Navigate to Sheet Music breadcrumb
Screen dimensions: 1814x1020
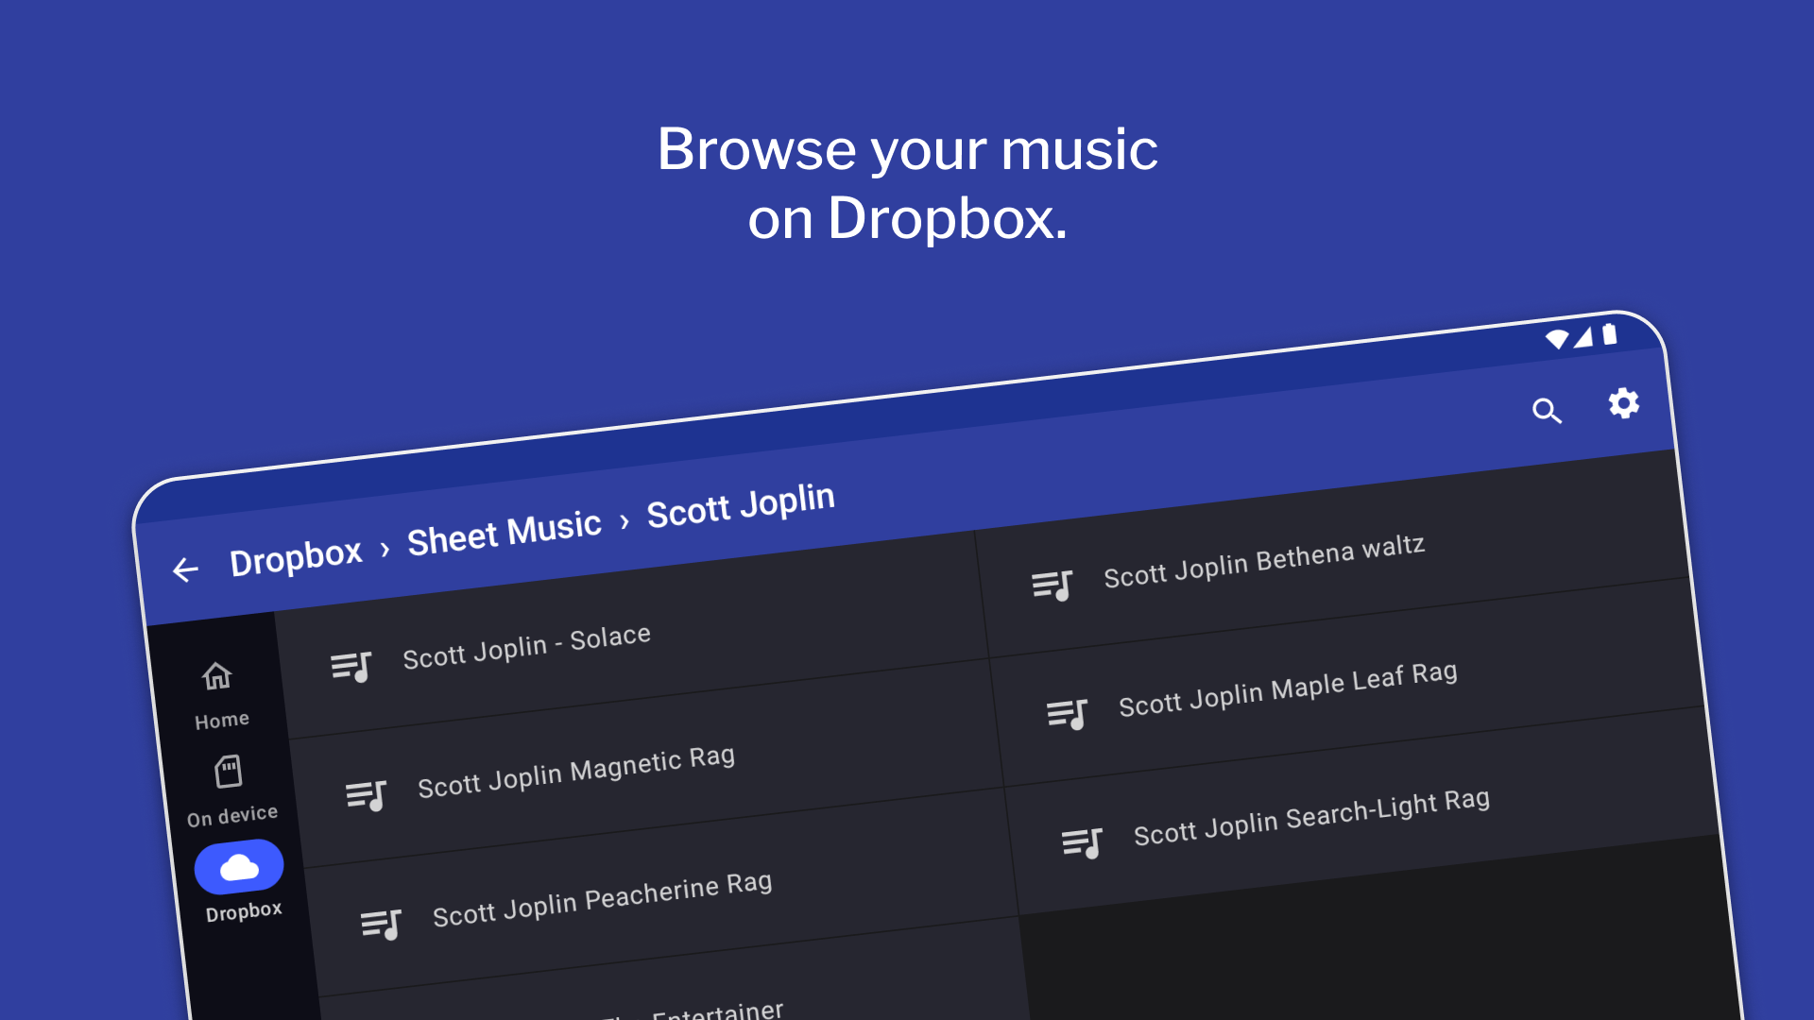(504, 533)
